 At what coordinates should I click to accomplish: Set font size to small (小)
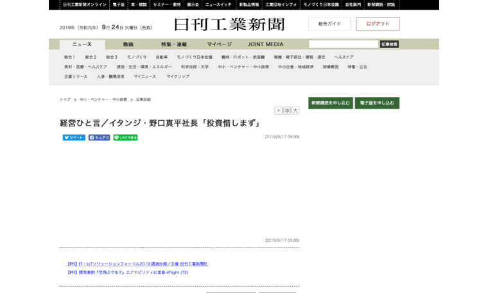[279, 111]
